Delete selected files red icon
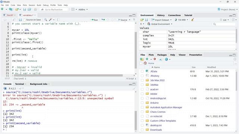 tap(155, 59)
